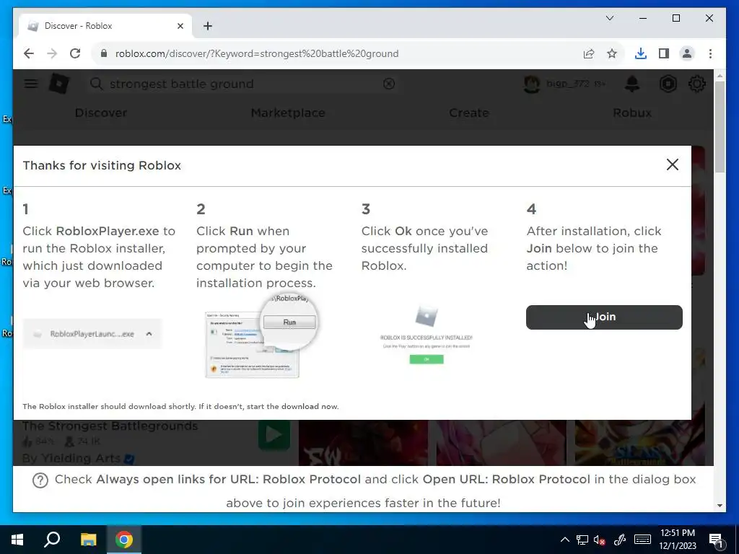Go to the Discover nav item
739x554 pixels.
(x=101, y=113)
